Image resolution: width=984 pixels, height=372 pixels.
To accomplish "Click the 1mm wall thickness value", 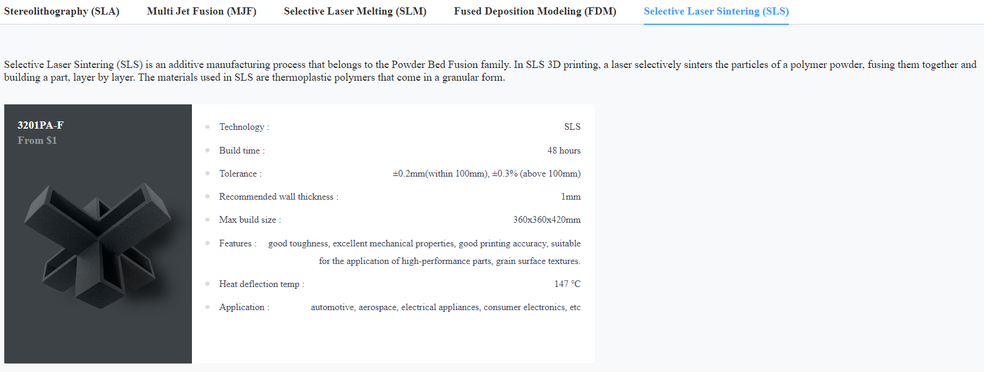I will (x=570, y=197).
